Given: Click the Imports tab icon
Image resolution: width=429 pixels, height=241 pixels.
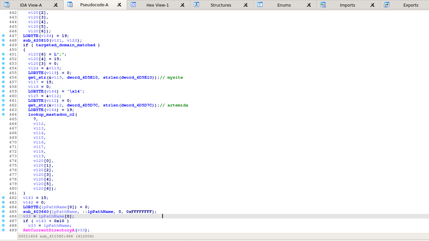Looking at the screenshot, I should pyautogui.click(x=323, y=5).
